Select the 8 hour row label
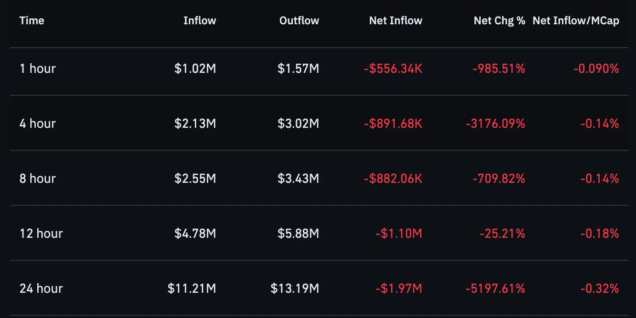Viewport: 636px width, 318px height. click(x=38, y=179)
